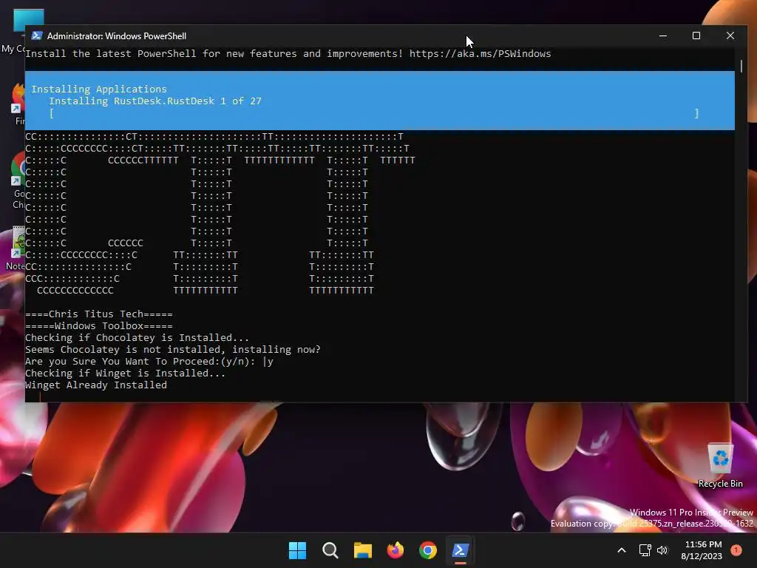The image size is (757, 568).
Task: Click 'Seems Chocolatey is not installed' line
Action: (173, 350)
